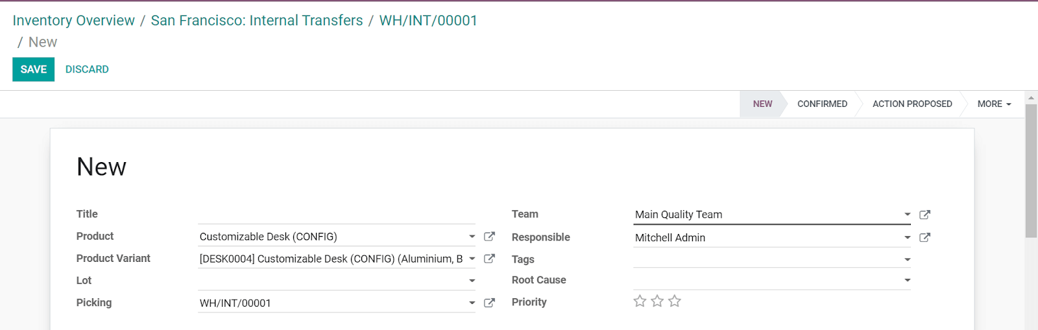Expand the Responsible dropdown arrow
Image resolution: width=1038 pixels, height=330 pixels.
(x=908, y=237)
